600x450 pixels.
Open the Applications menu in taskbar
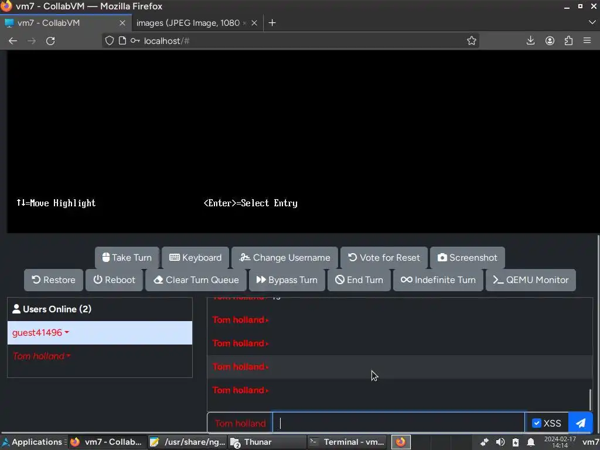(33, 442)
